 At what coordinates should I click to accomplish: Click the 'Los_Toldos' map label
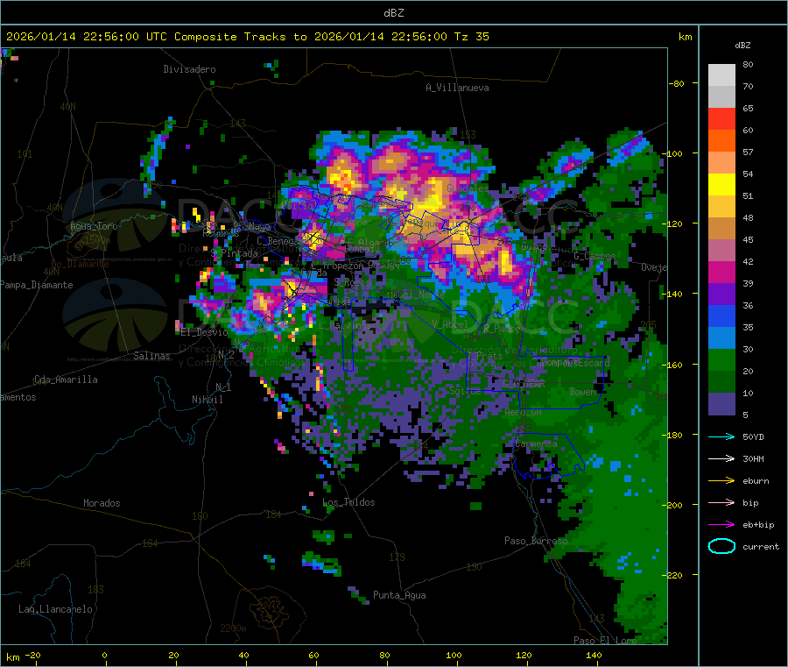(x=348, y=502)
